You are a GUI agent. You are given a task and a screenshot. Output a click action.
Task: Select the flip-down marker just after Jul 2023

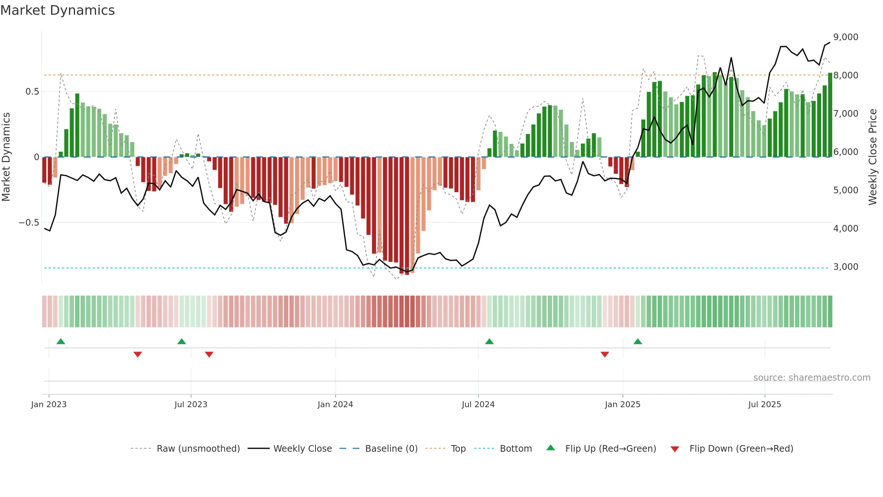coord(209,355)
